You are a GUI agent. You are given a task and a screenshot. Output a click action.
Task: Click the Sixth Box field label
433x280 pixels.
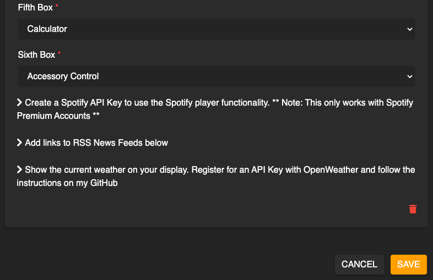36,54
